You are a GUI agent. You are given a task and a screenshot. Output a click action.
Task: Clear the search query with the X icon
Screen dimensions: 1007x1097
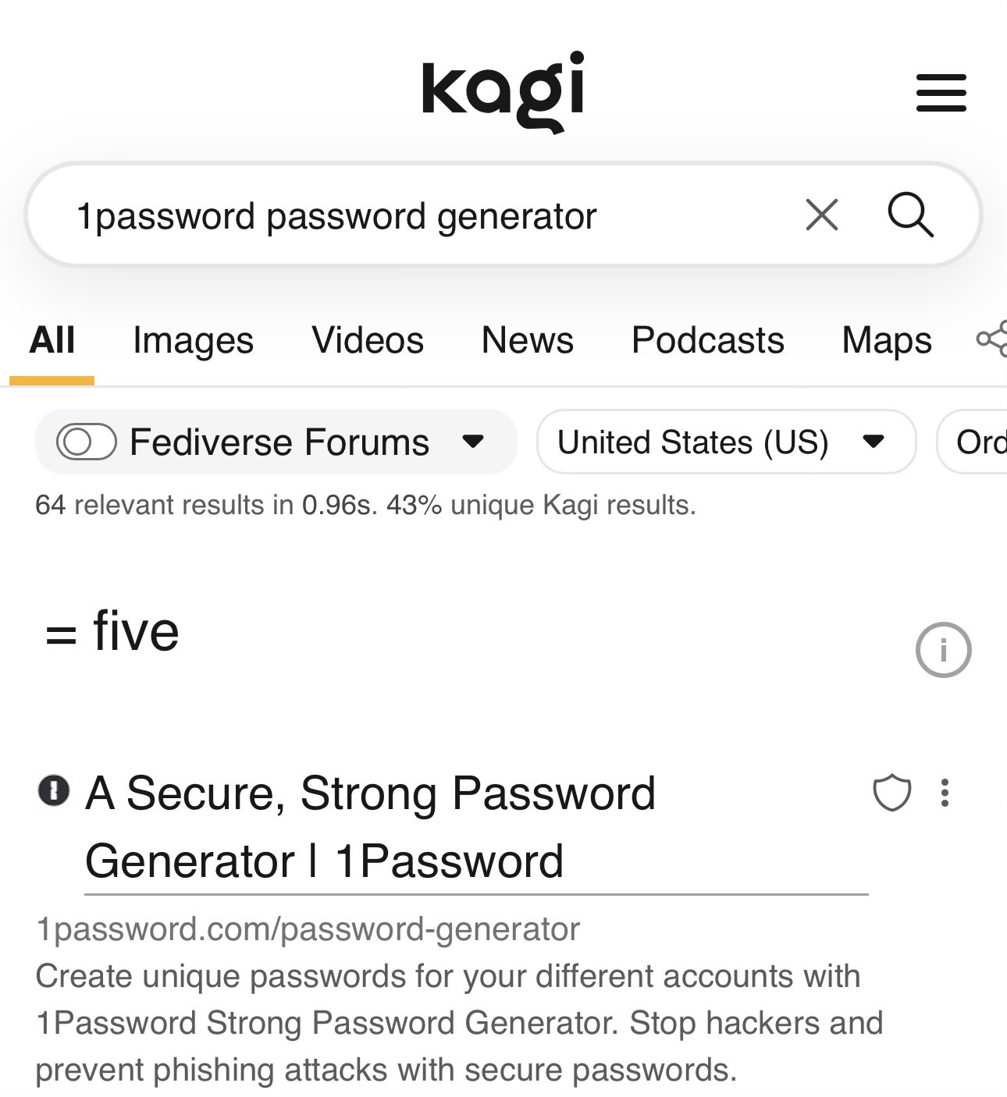820,215
